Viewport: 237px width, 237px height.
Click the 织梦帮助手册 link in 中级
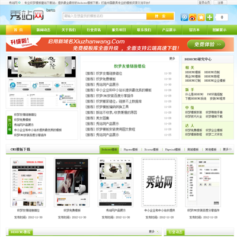tap(214, 113)
